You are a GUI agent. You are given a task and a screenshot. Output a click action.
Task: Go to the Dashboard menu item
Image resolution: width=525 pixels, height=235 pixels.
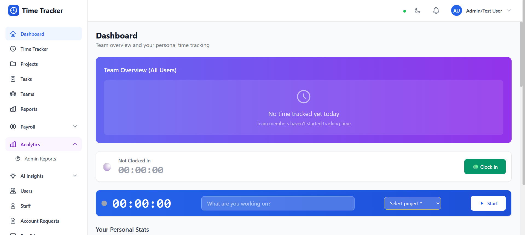(32, 34)
